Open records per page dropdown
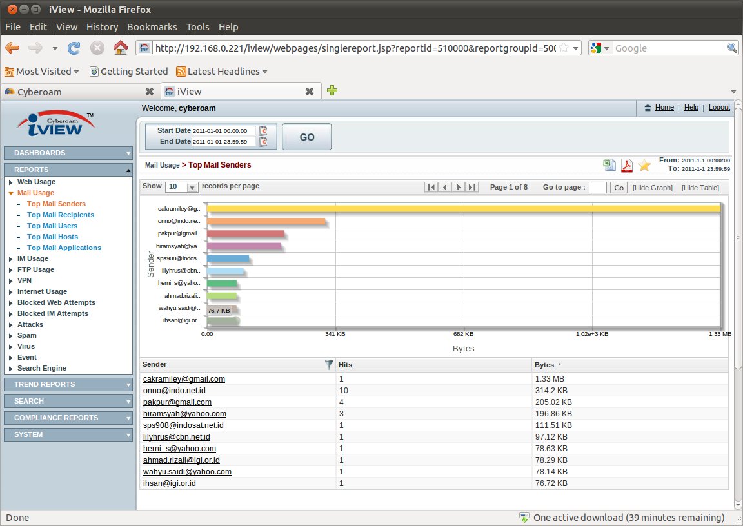The height and width of the screenshot is (526, 743). [x=183, y=187]
